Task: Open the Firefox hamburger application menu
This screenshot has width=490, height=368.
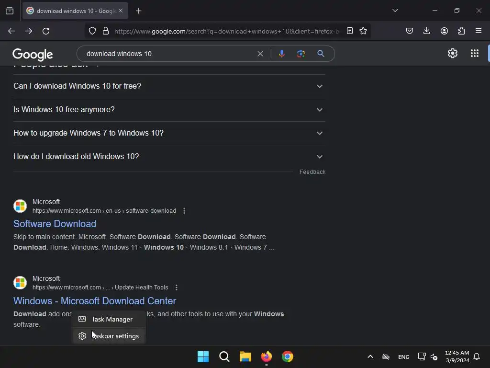Action: pyautogui.click(x=479, y=31)
